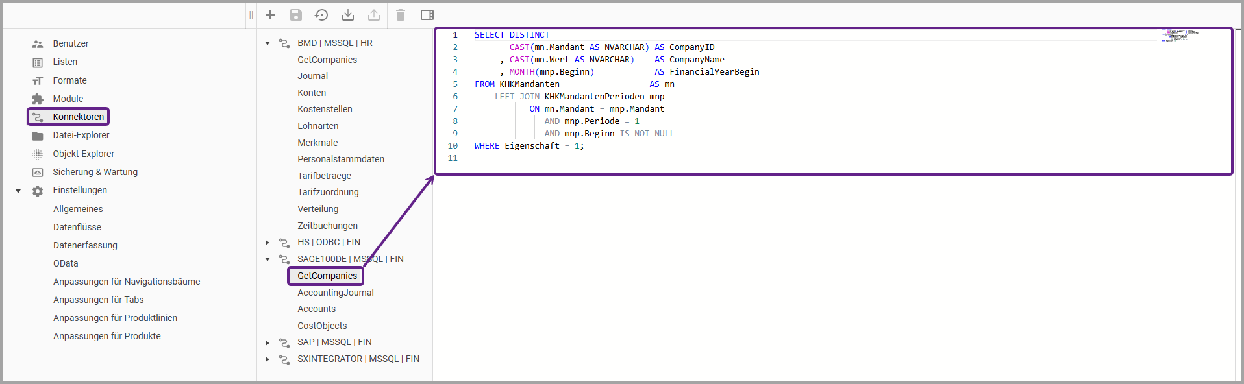
Task: Click the restore/revert history icon
Action: click(321, 15)
